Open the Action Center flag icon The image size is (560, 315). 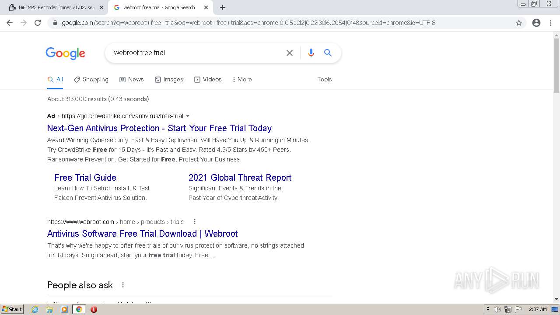[x=518, y=309]
